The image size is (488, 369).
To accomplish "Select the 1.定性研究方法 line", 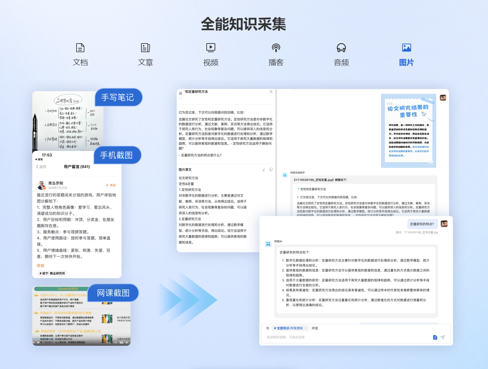I will pyautogui.click(x=190, y=190).
